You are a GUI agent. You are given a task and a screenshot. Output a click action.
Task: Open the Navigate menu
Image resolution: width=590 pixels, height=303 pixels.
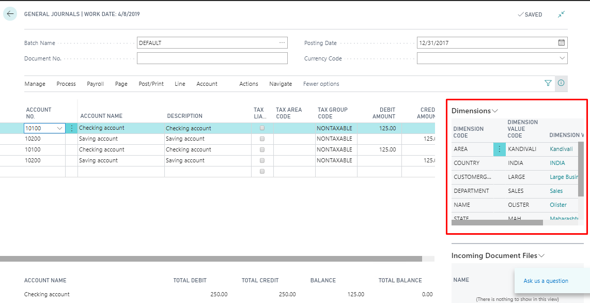tap(281, 84)
